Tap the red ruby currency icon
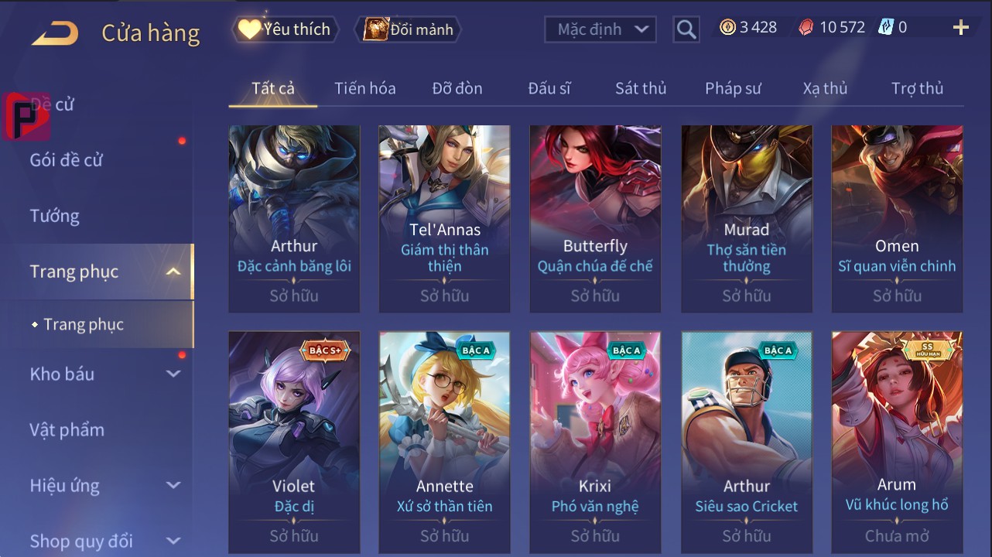992x557 pixels. click(806, 28)
